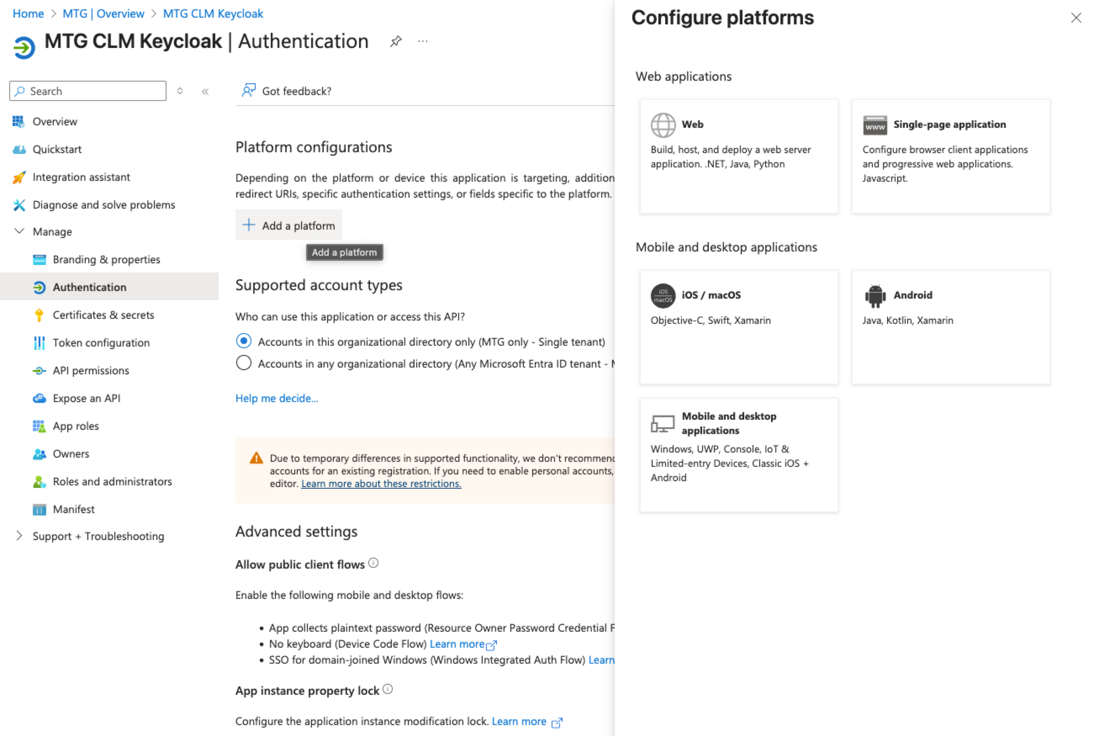Open info tooltip for public client flows

pos(373,563)
